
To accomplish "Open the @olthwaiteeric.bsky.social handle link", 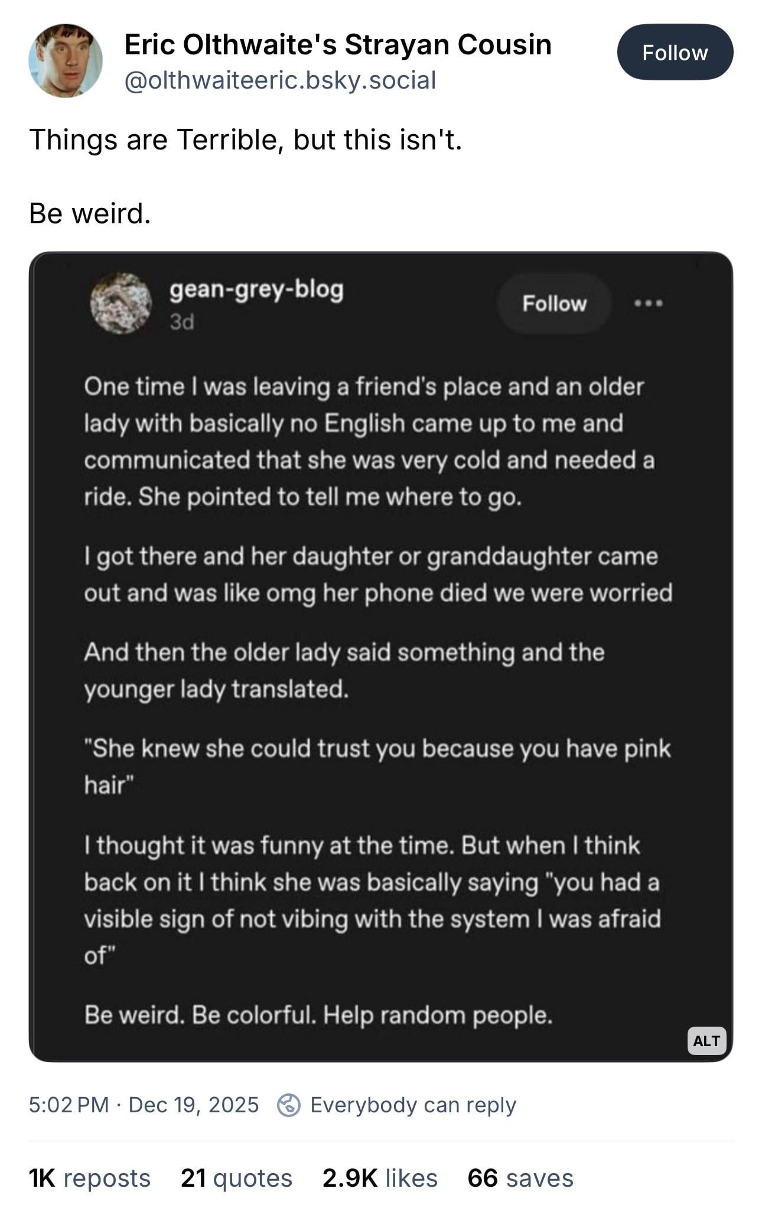I will (280, 80).
